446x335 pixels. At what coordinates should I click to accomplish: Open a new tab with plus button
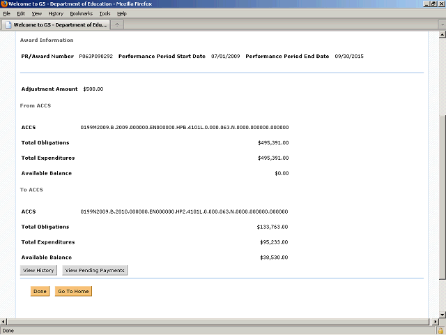(x=117, y=25)
